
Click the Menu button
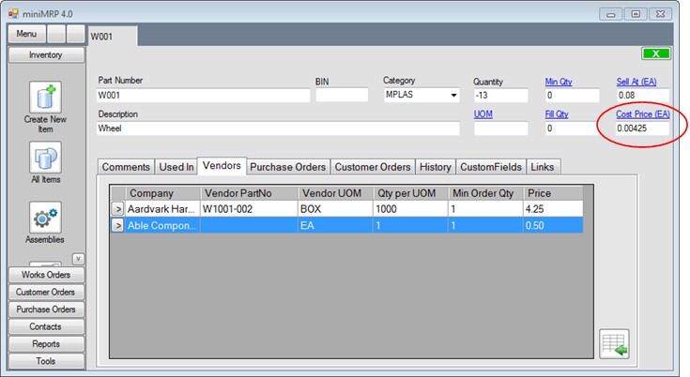coord(26,34)
